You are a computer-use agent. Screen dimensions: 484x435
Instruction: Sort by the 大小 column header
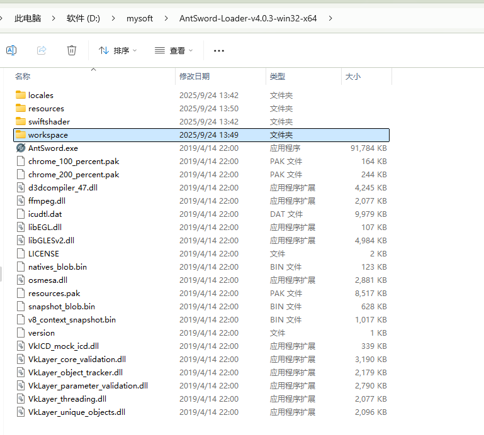pyautogui.click(x=352, y=77)
